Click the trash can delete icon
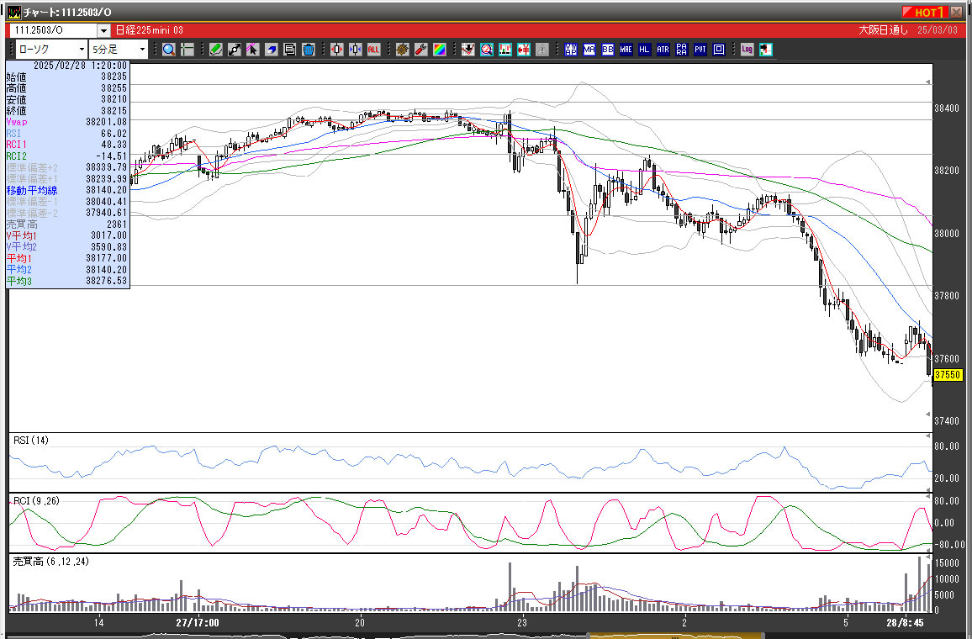Viewport: 972px width, 639px height. click(308, 50)
